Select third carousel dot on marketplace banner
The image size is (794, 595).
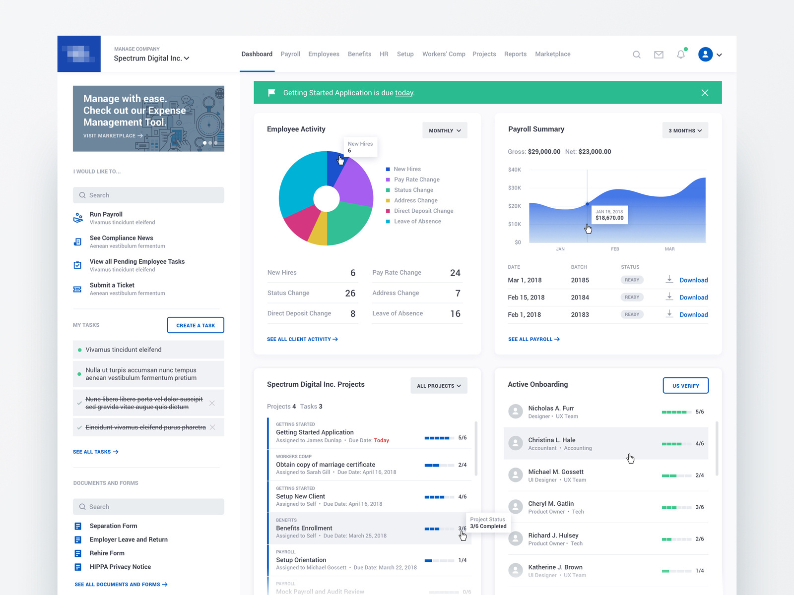tap(216, 143)
